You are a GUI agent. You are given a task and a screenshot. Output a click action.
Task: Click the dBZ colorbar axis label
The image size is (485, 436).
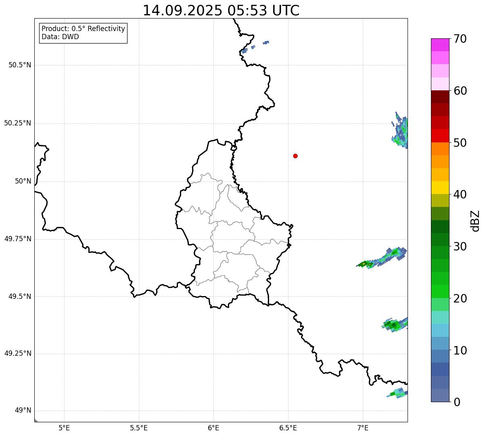click(x=476, y=221)
